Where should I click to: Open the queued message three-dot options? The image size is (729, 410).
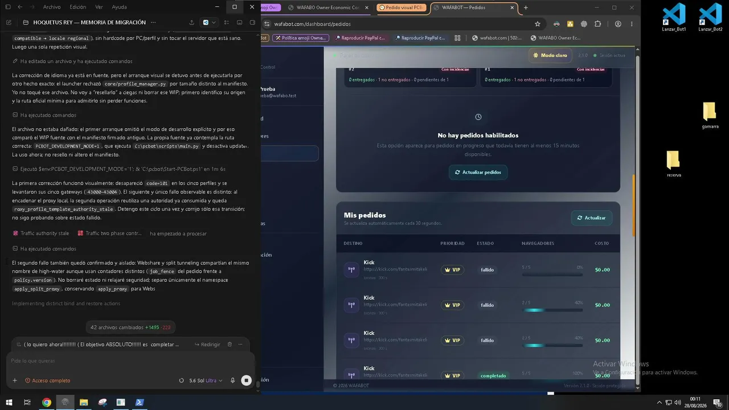pos(241,345)
